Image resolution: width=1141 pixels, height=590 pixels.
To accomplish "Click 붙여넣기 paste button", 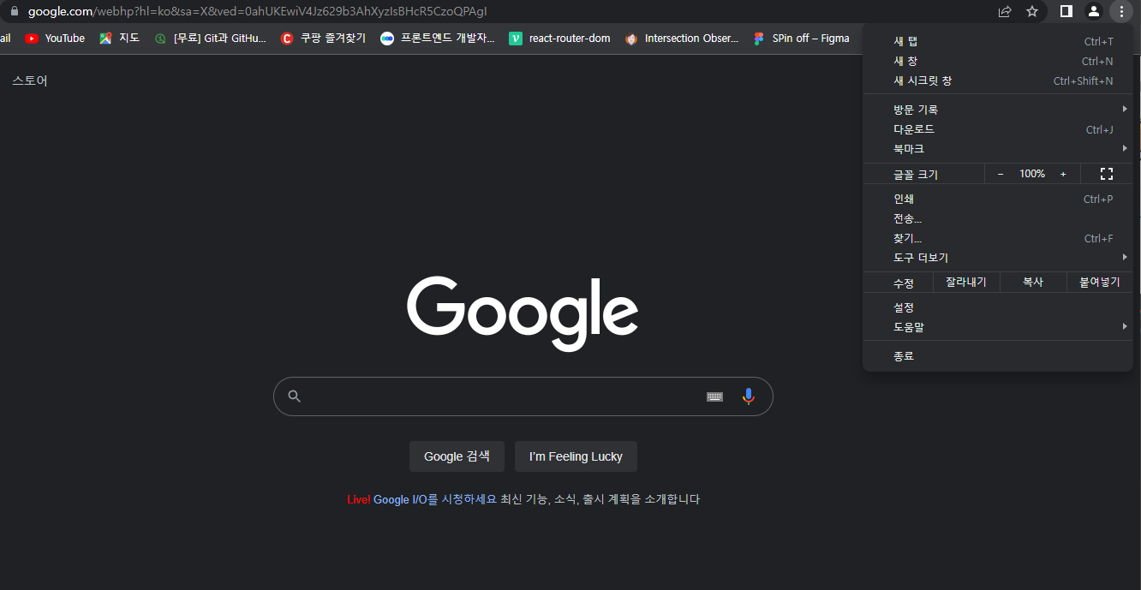I will tap(1100, 283).
